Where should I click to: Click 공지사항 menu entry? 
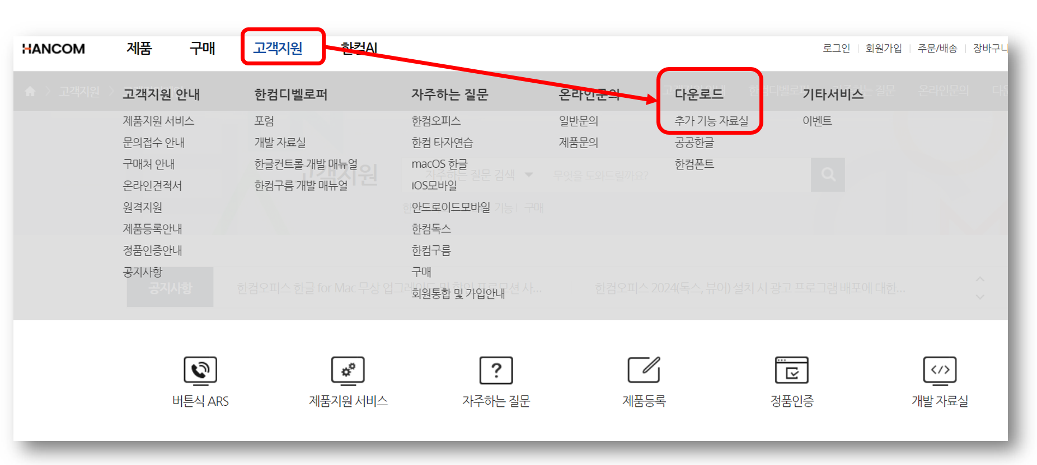pyautogui.click(x=142, y=272)
